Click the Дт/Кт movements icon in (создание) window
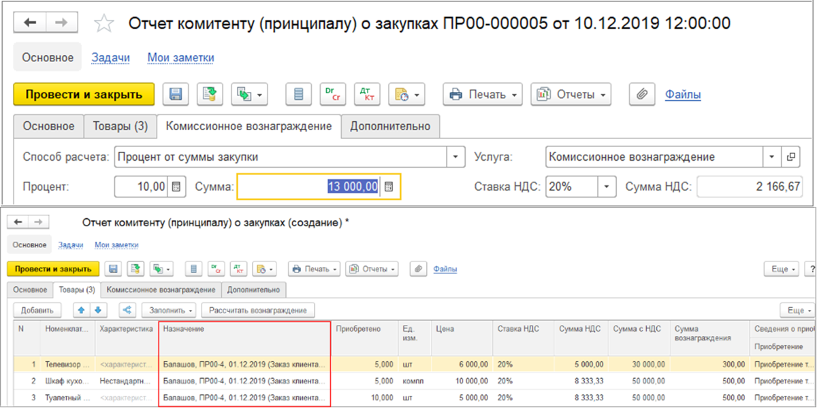Image resolution: width=817 pixels, height=408 pixels. point(238,269)
